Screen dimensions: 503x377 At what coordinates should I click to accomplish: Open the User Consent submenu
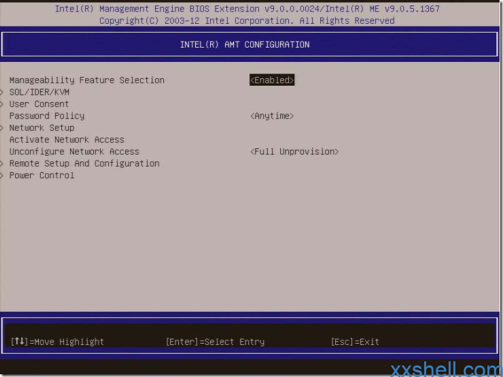click(39, 104)
